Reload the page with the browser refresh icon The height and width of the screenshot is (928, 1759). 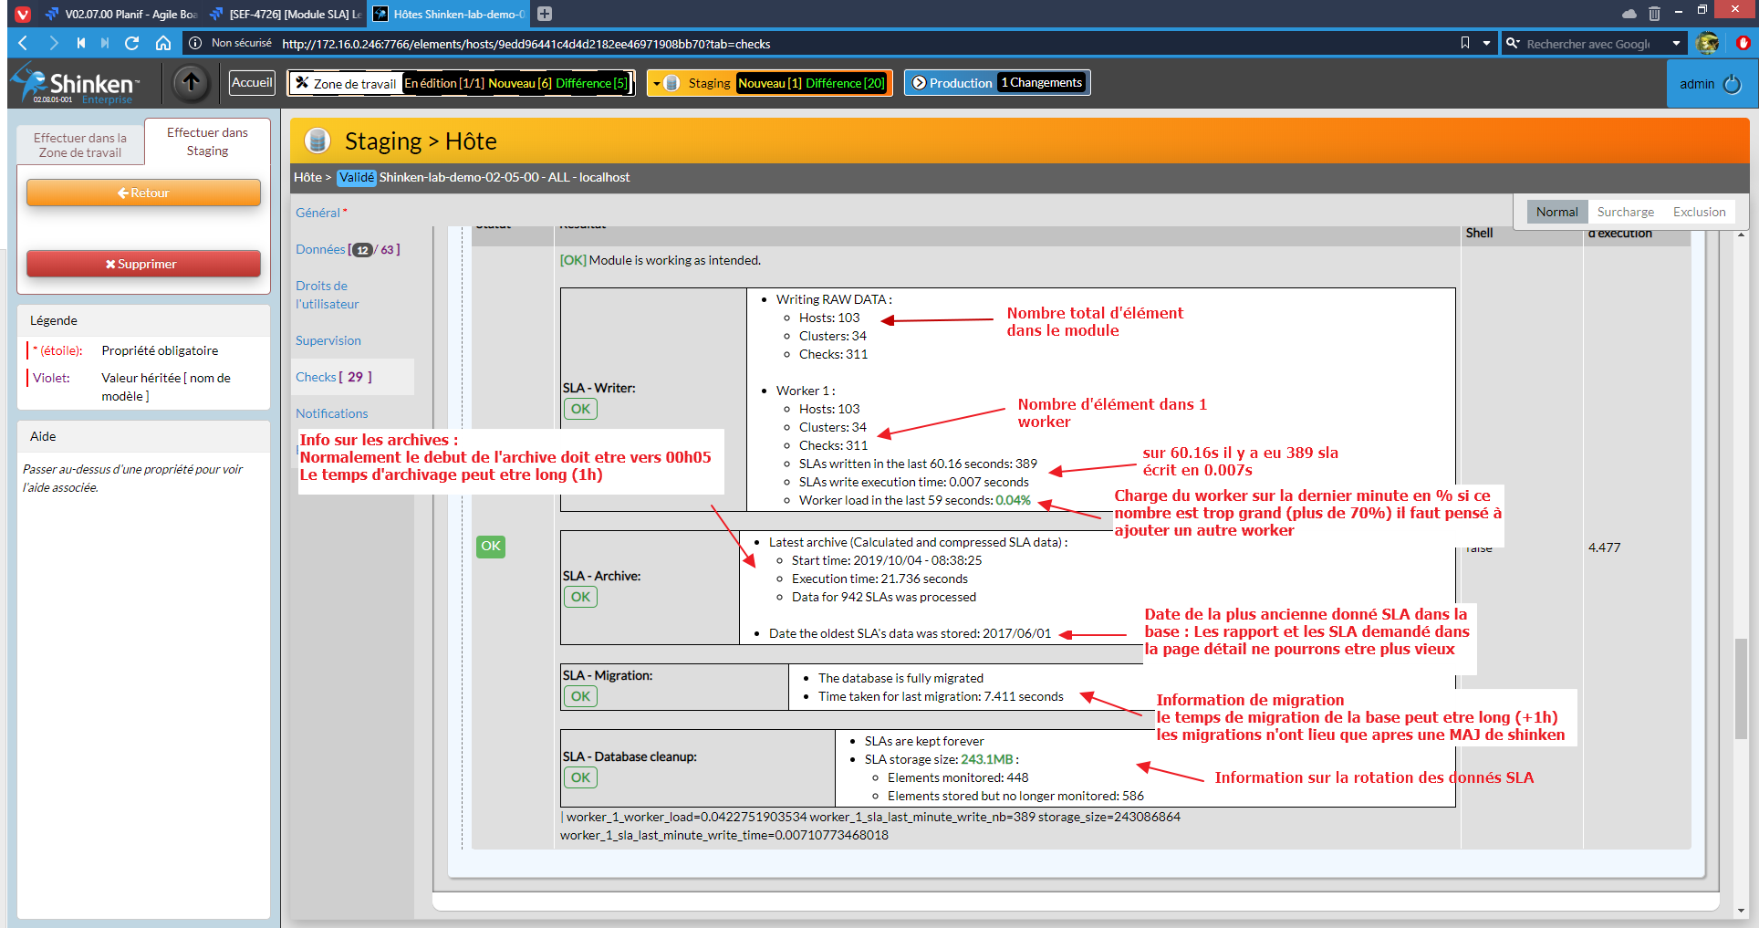(132, 43)
